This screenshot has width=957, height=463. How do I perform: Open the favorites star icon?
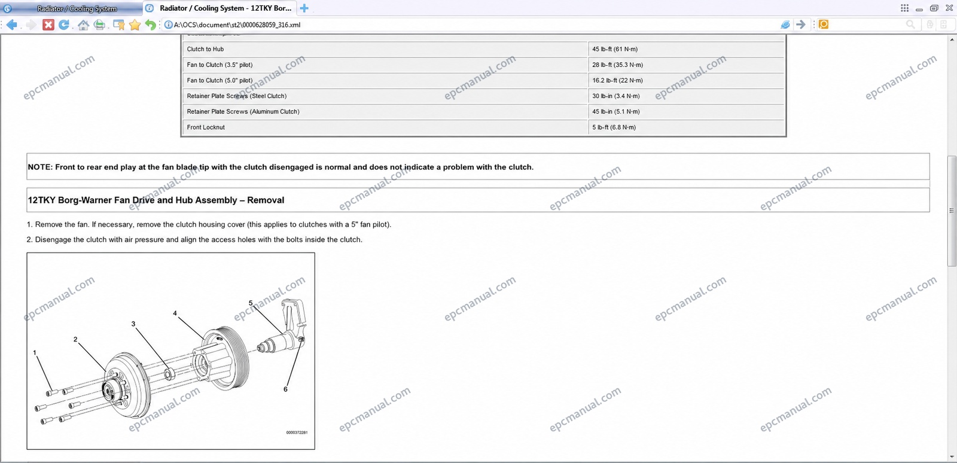click(x=135, y=25)
